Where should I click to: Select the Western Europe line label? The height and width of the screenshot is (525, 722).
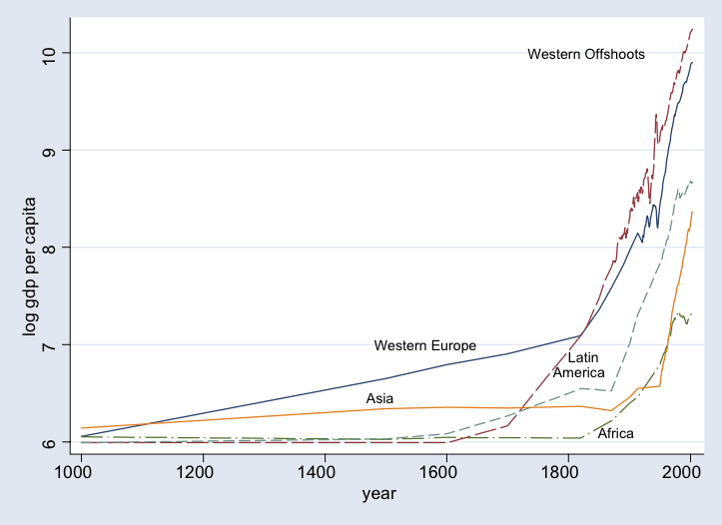coord(424,345)
